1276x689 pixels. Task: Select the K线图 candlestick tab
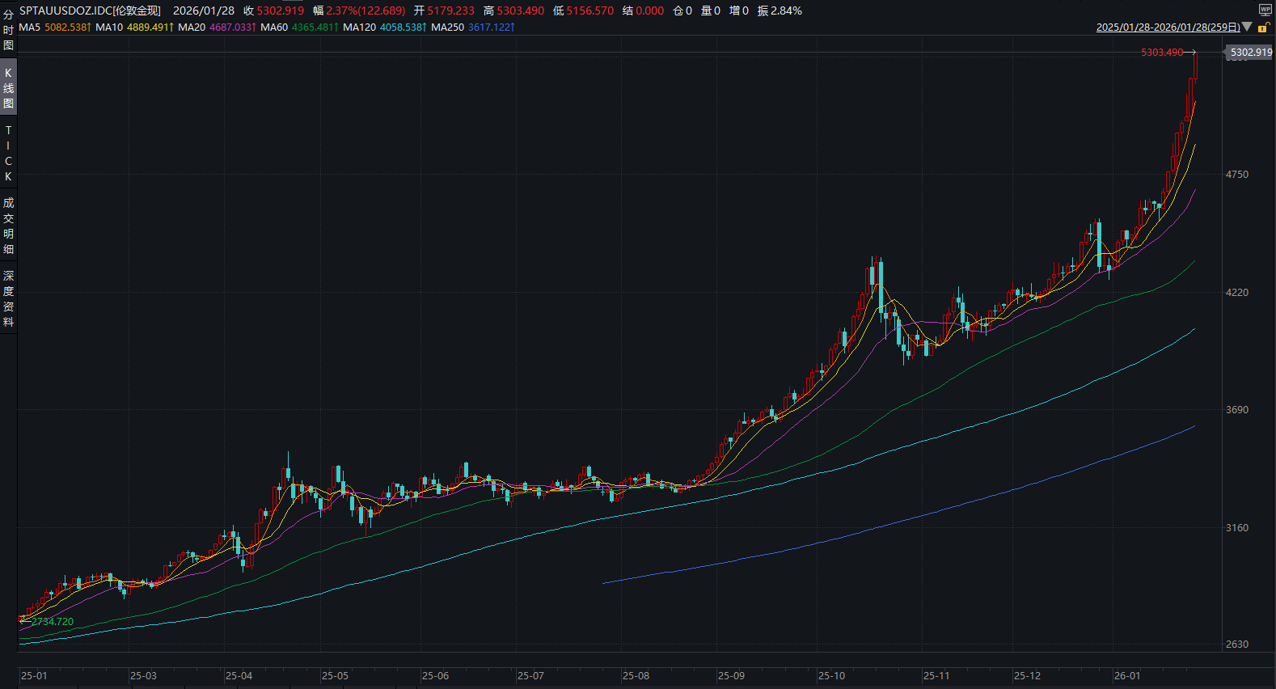point(8,88)
